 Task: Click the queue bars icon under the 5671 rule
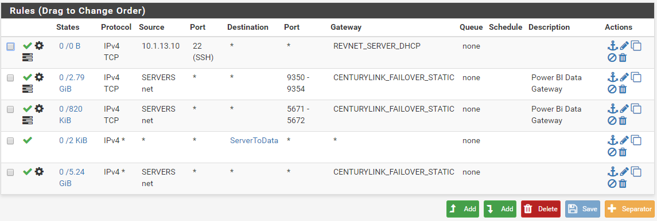tap(28, 120)
